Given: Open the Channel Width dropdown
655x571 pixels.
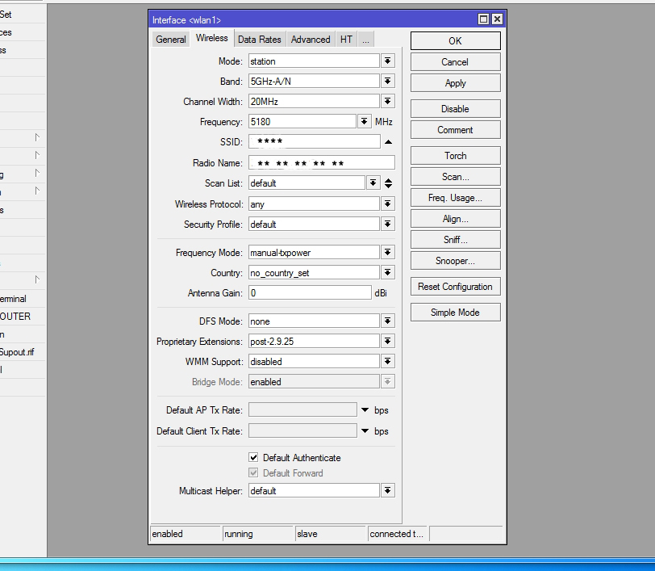Looking at the screenshot, I should pyautogui.click(x=387, y=102).
